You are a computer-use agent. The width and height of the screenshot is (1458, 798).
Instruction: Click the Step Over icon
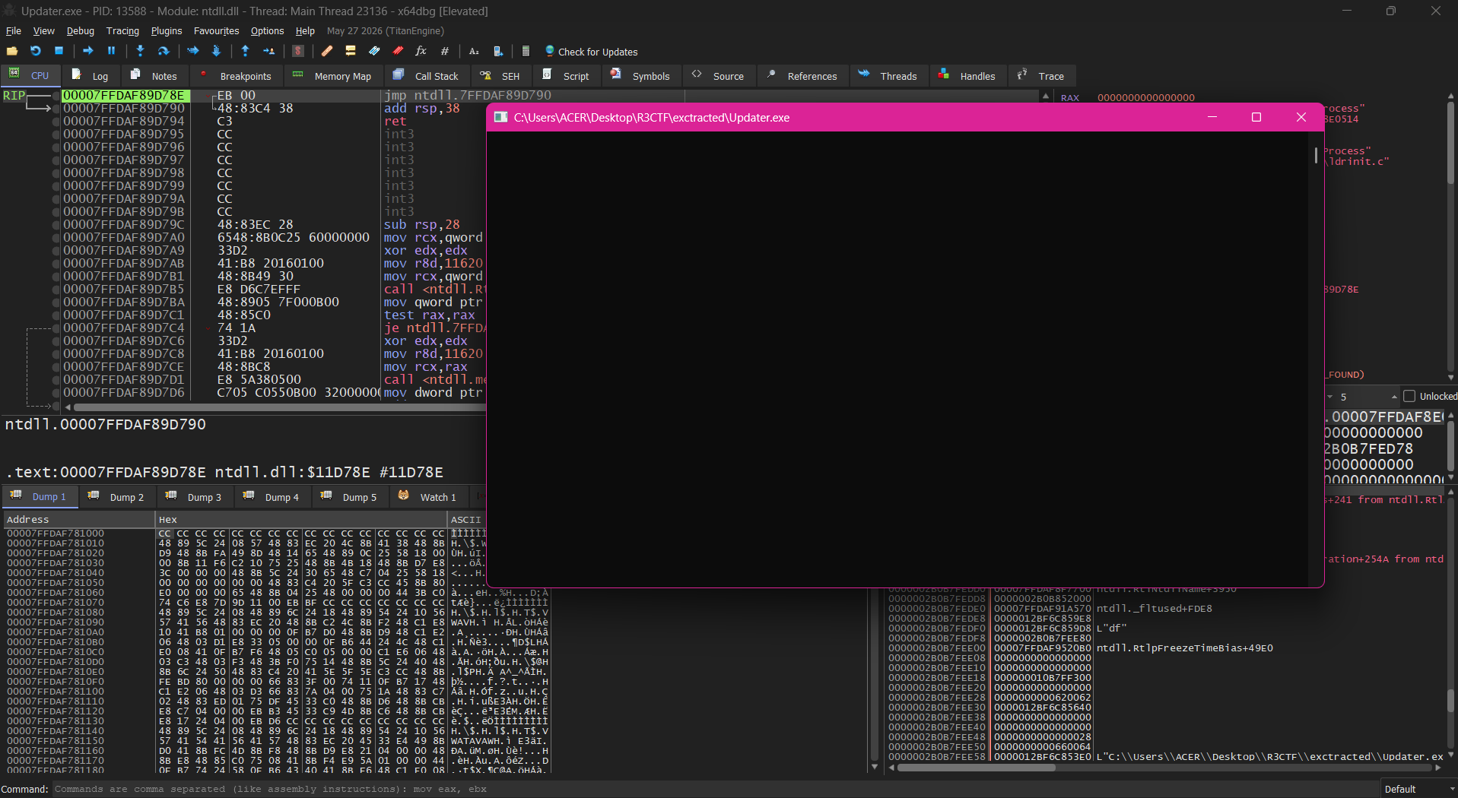(163, 51)
